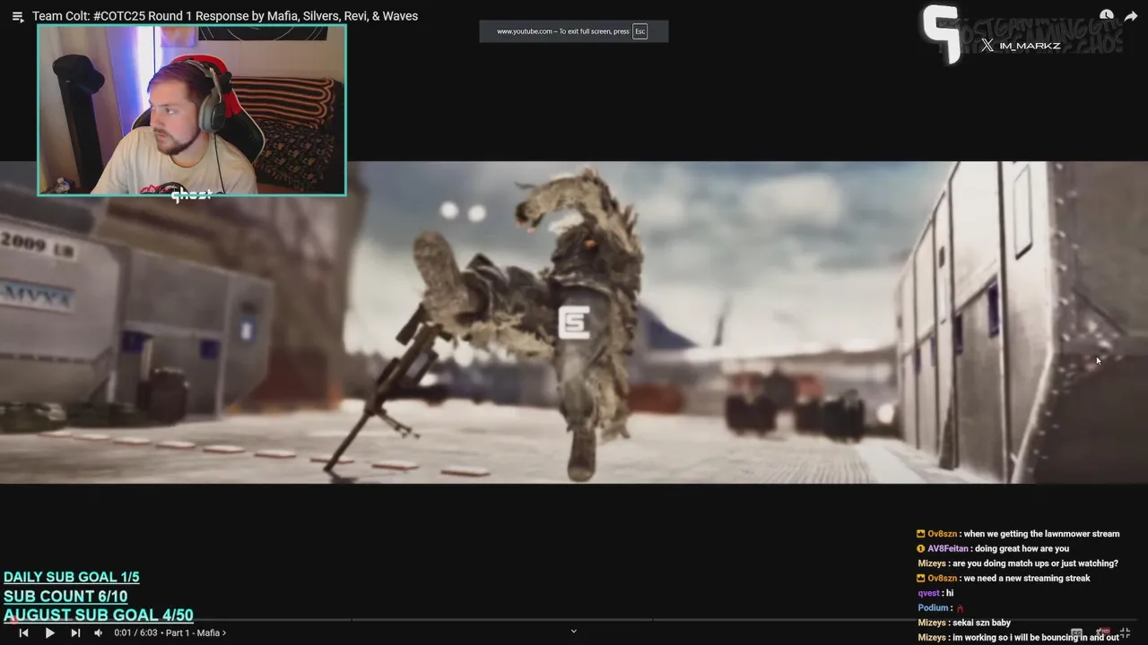Click the chat message about lawnmower stream

click(1041, 534)
